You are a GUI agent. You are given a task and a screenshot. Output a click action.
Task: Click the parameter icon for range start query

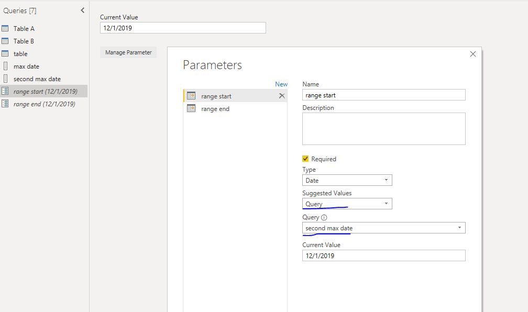point(5,91)
